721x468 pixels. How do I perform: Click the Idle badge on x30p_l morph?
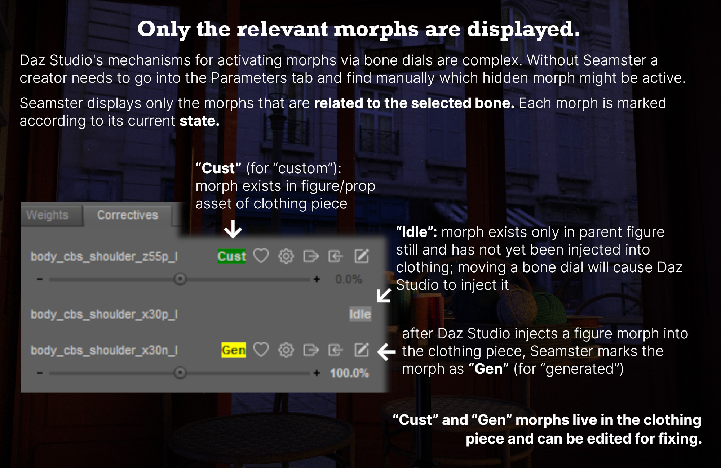360,314
